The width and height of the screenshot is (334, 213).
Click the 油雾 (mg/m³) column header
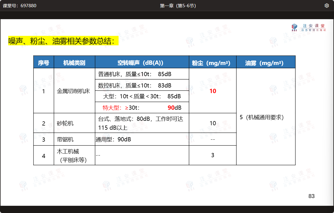pyautogui.click(x=266, y=63)
